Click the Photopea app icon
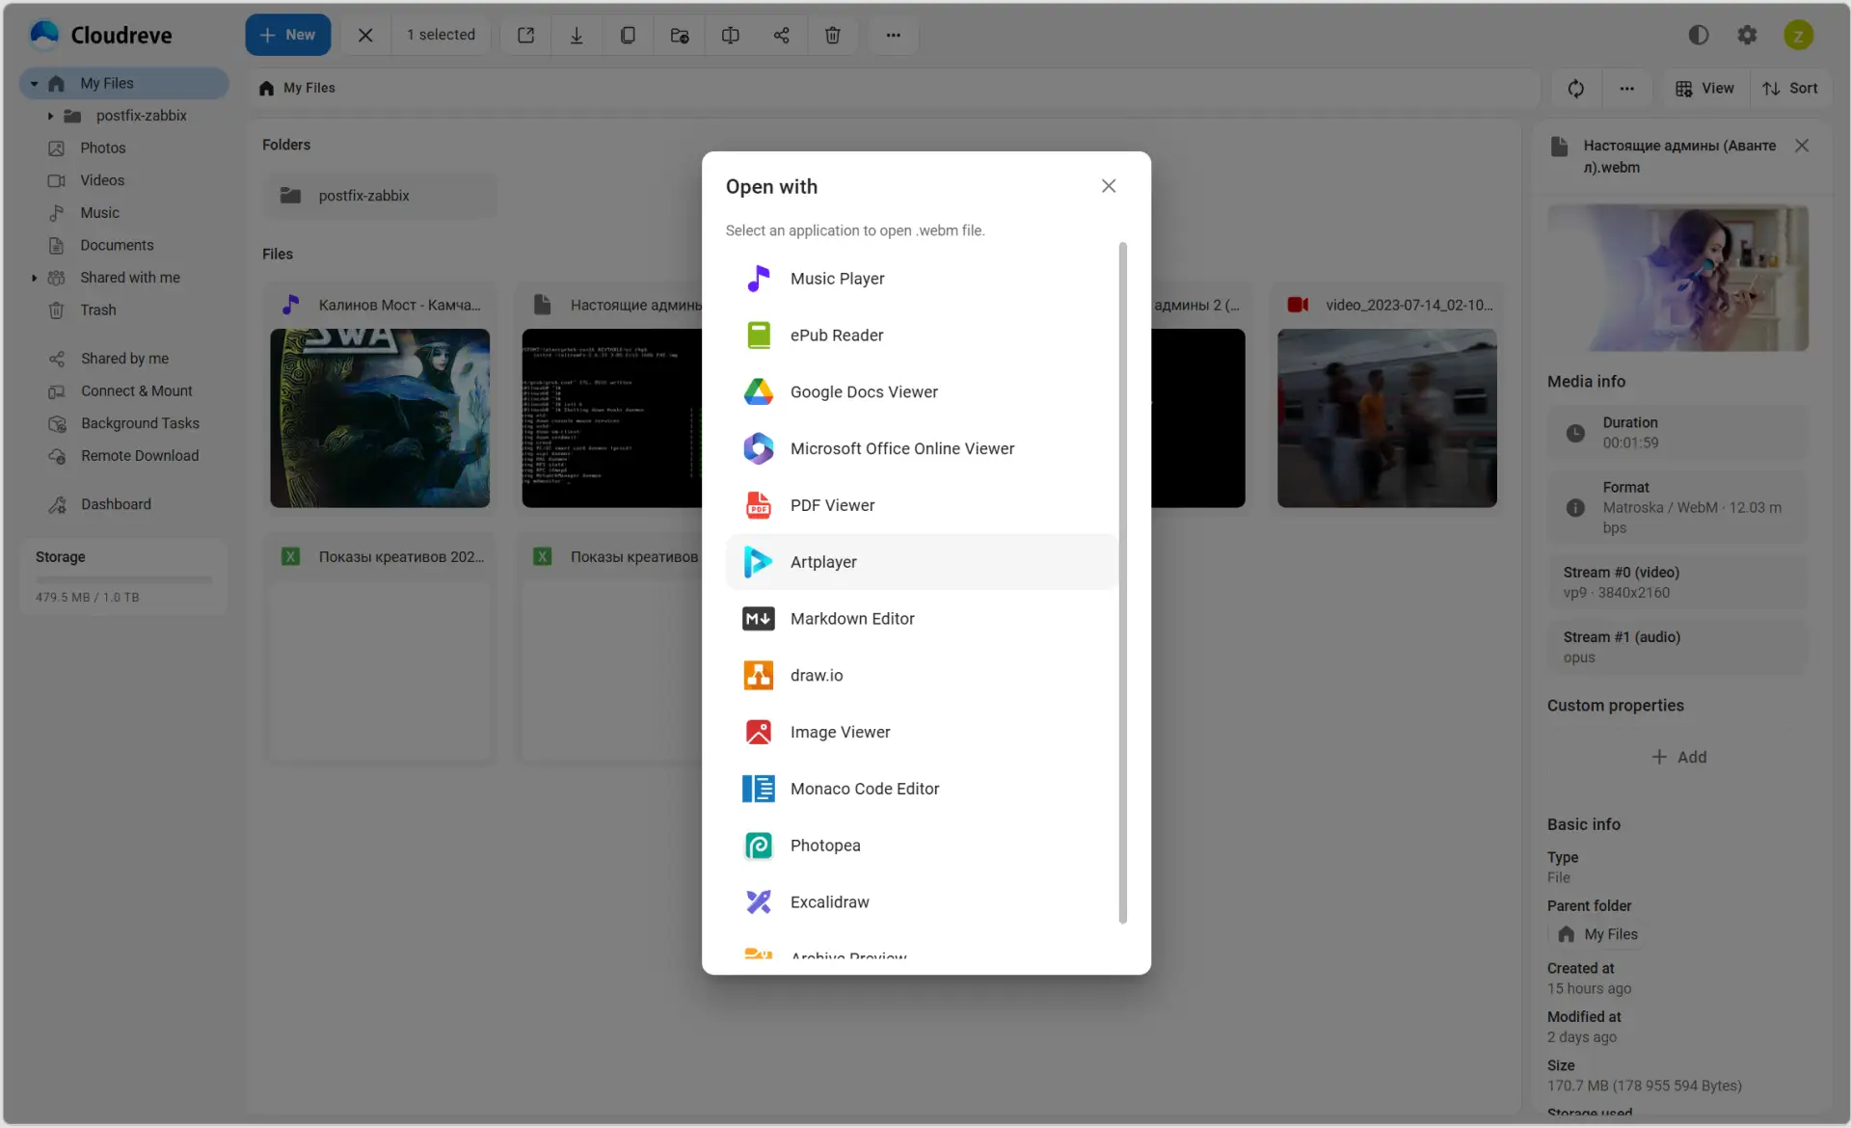This screenshot has height=1128, width=1851. (x=759, y=846)
